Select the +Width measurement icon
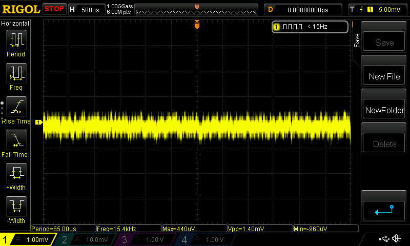 point(16,173)
